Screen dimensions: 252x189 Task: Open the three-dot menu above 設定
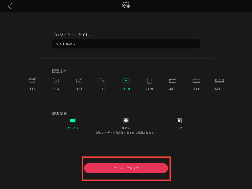[126, 2]
